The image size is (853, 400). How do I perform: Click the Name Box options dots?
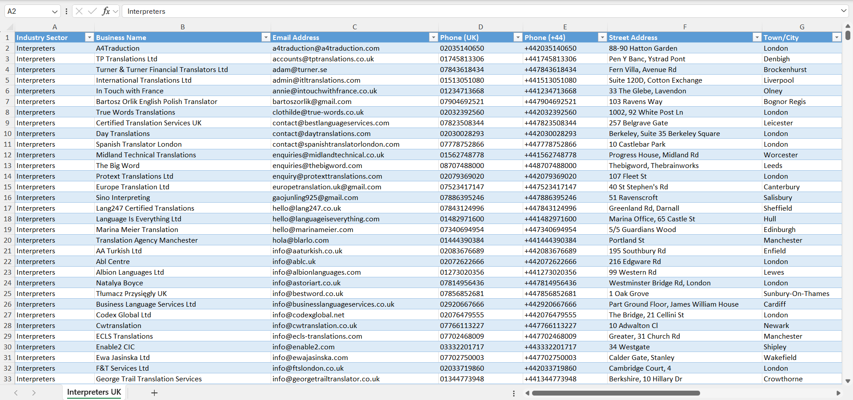click(66, 12)
